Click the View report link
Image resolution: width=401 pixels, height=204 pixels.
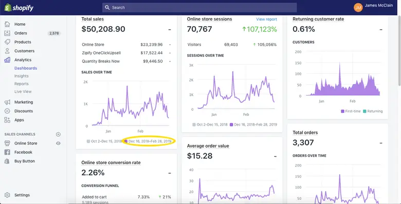pyautogui.click(x=266, y=19)
